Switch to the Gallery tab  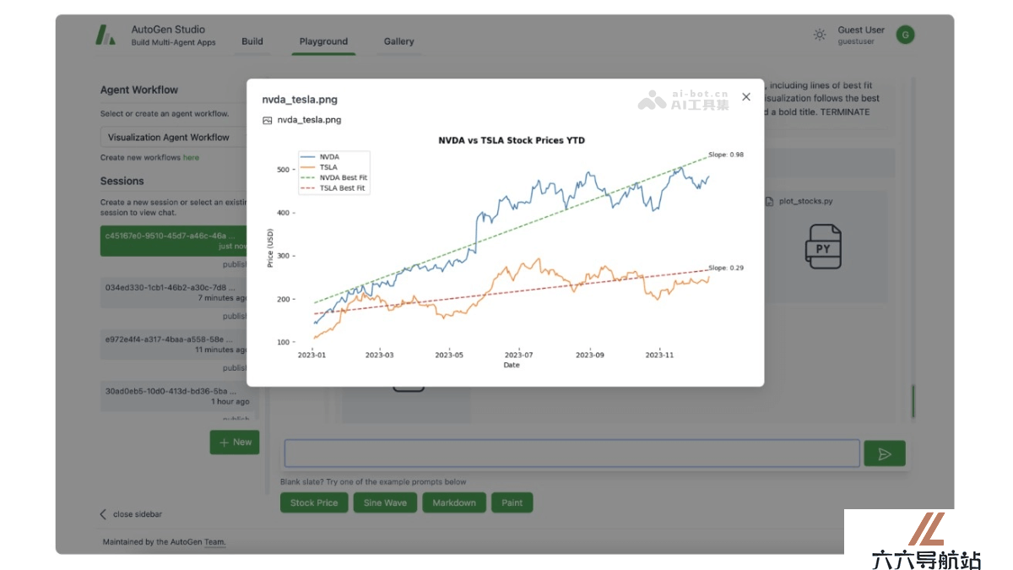point(399,41)
